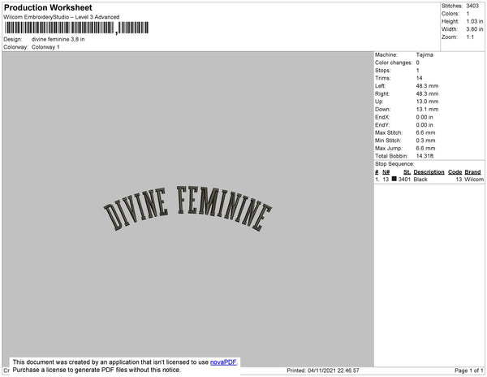This screenshot has width=487, height=377.
Task: Click the Left value 48.3 mm
Action: [x=428, y=86]
